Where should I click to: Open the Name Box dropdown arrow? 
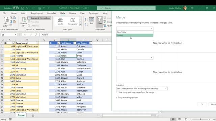(15, 35)
